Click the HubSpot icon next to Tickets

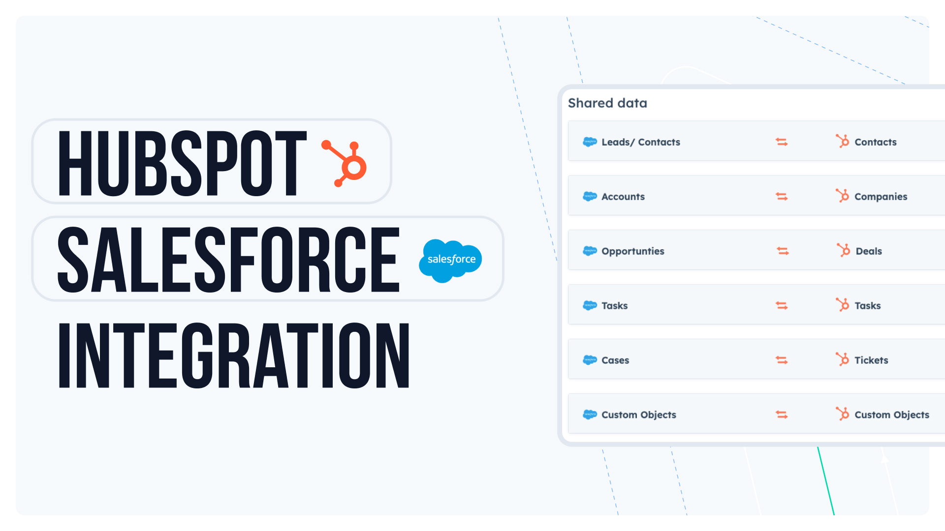[x=842, y=360]
